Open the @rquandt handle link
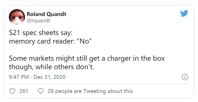The width and height of the screenshot is (198, 102). 38,21
